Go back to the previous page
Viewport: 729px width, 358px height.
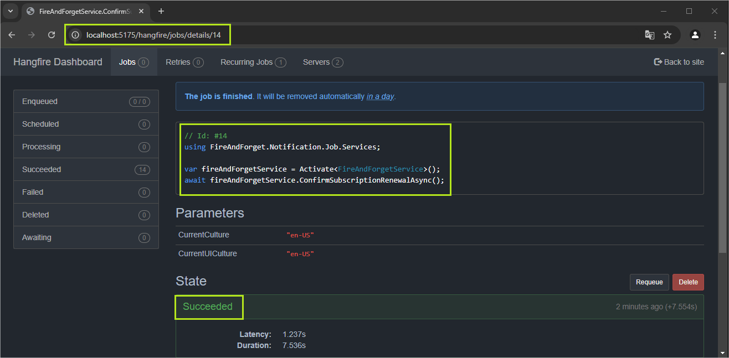pos(12,35)
